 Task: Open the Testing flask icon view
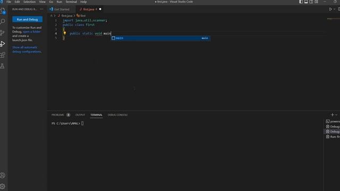point(2,66)
